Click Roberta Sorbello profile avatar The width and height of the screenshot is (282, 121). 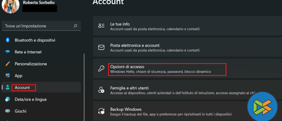10,6
